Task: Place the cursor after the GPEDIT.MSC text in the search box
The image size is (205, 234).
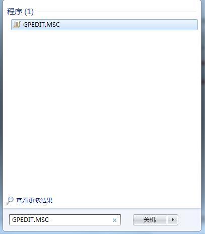Action: coord(50,220)
